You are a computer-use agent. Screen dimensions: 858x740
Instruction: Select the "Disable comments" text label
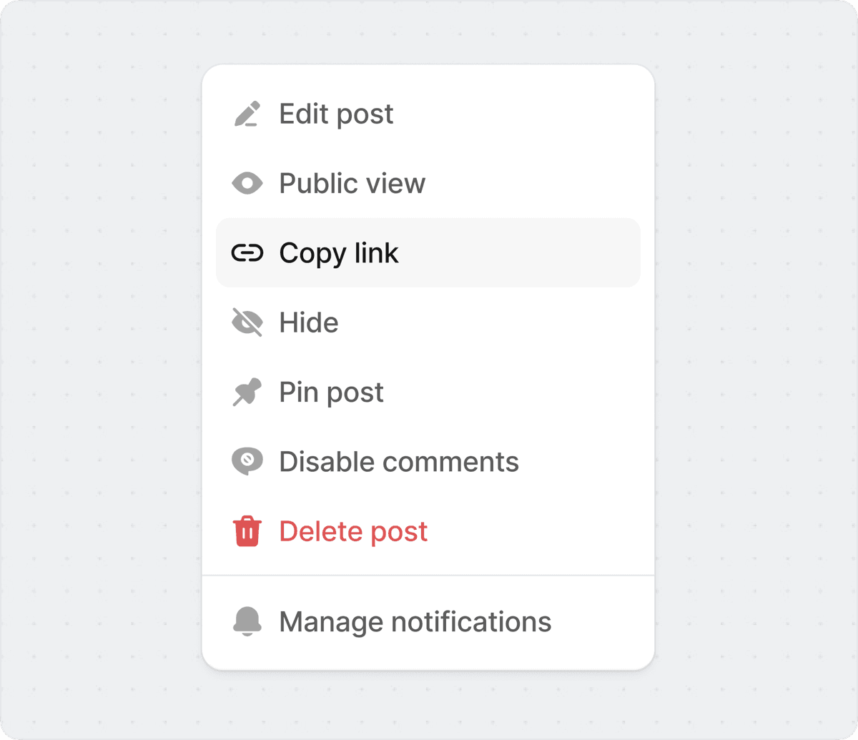[399, 462]
